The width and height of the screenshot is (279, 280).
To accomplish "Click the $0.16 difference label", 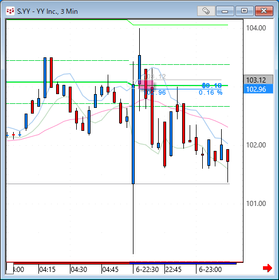I will point(211,85).
